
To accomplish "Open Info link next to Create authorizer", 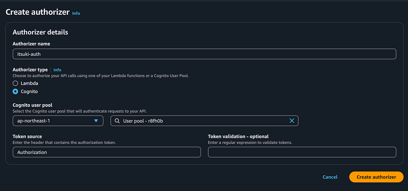I will [x=76, y=13].
